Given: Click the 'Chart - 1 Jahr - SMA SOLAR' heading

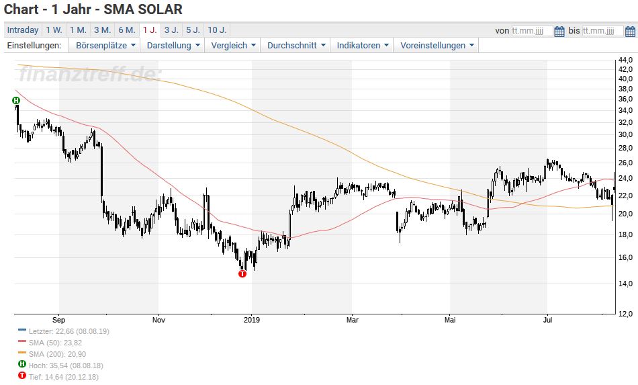Looking at the screenshot, I should click(x=93, y=9).
